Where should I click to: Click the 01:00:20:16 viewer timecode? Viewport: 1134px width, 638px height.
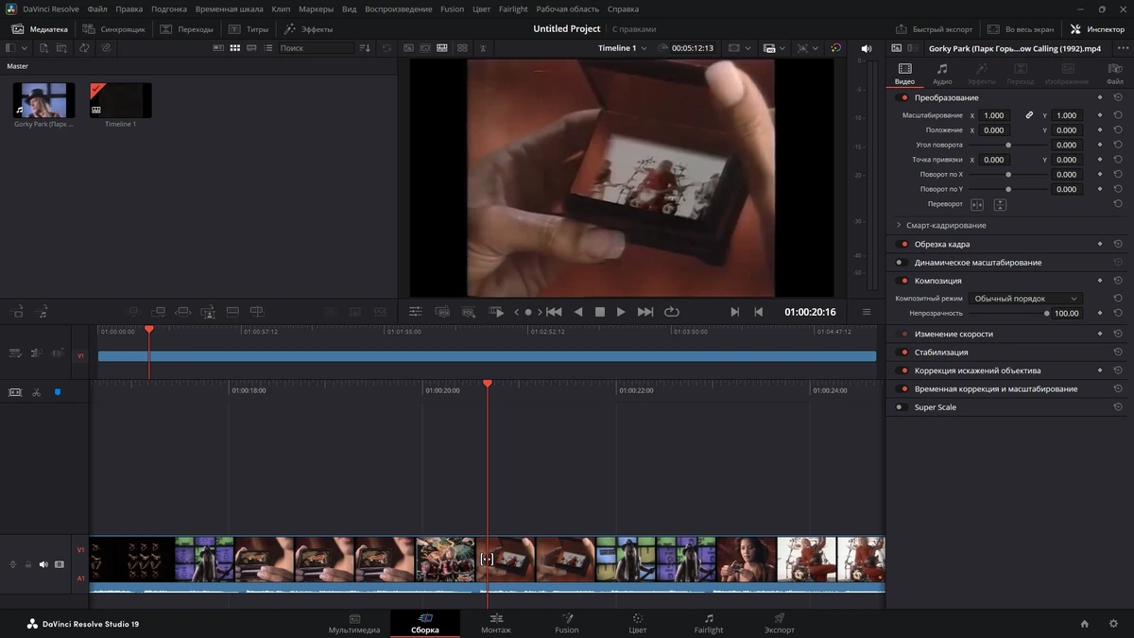click(810, 312)
